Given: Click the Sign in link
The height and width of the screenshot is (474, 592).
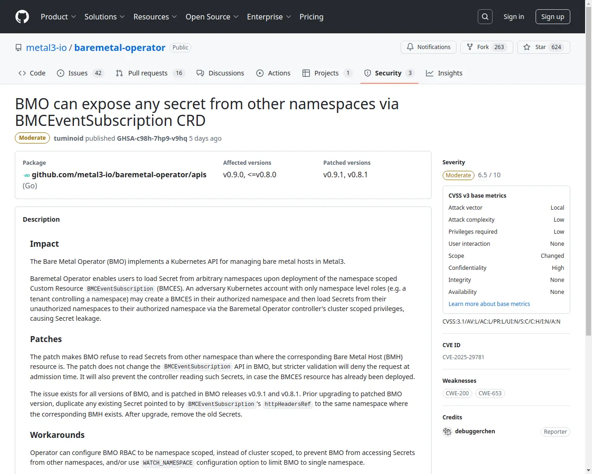Looking at the screenshot, I should [x=514, y=17].
